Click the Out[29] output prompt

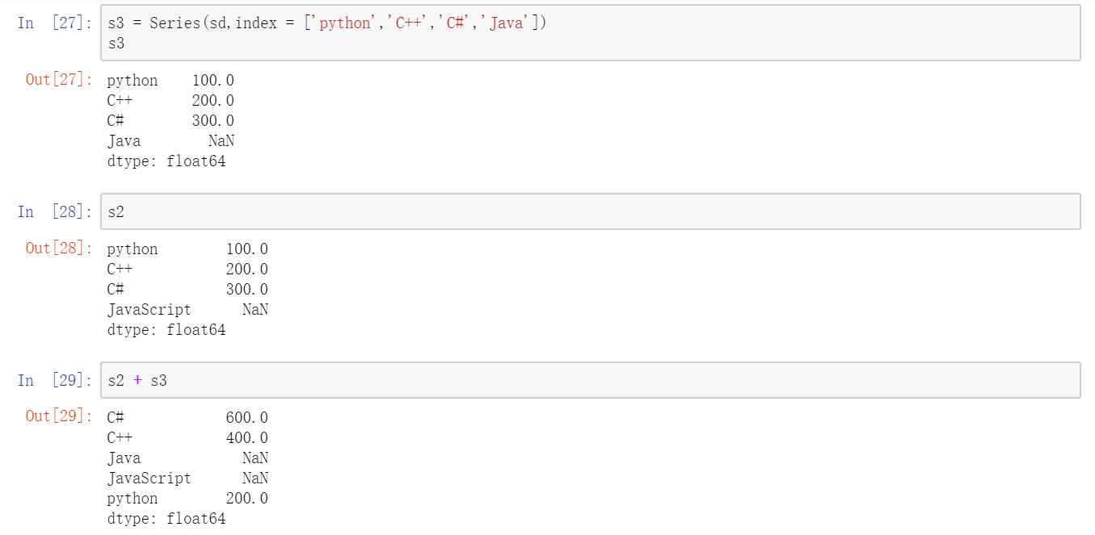tap(59, 416)
